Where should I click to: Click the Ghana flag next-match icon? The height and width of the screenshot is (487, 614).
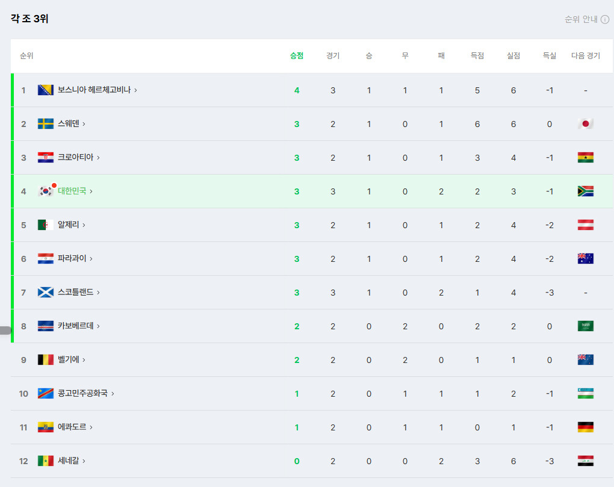coord(586,157)
